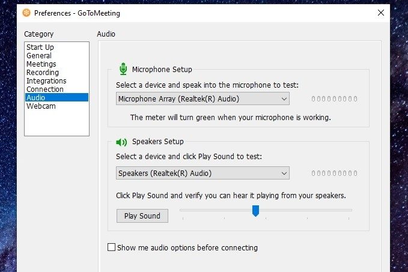Enable Show me audio options before connecting
Viewport: 408px width, 272px height.
111,247
